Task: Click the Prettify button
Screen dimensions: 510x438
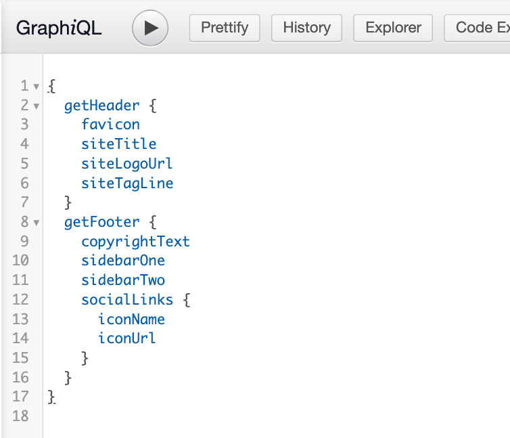Action: click(x=225, y=28)
